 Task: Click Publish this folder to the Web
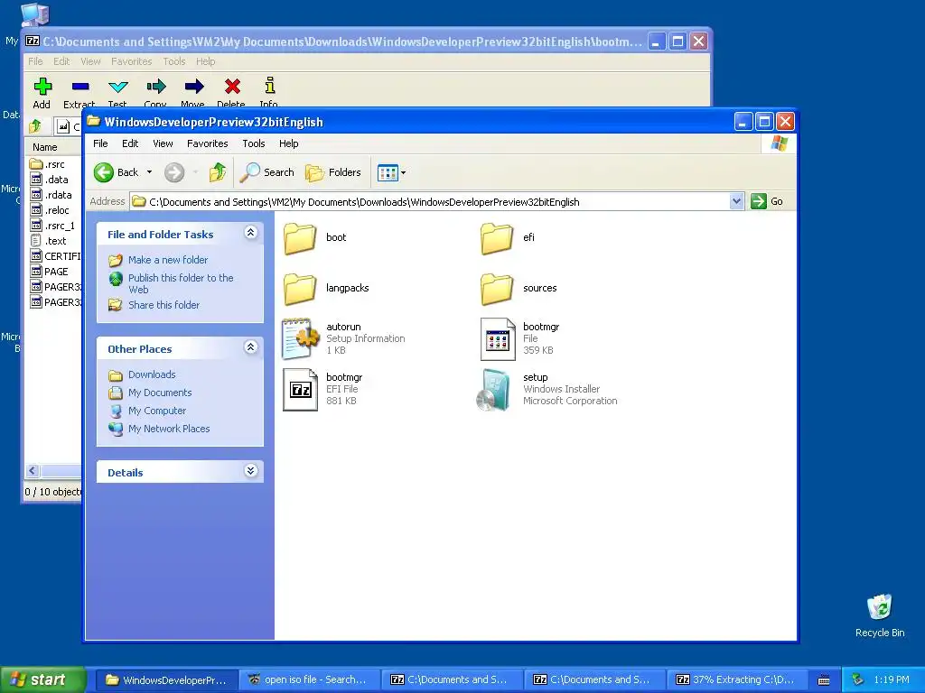coord(181,283)
